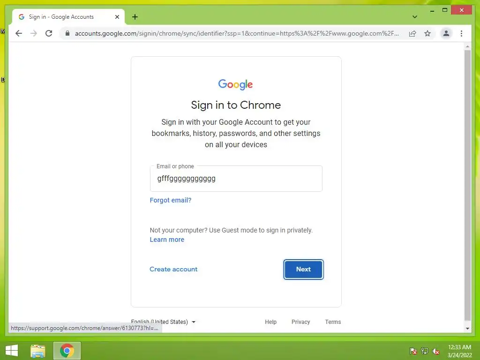Open the tab search chevron

point(414,17)
